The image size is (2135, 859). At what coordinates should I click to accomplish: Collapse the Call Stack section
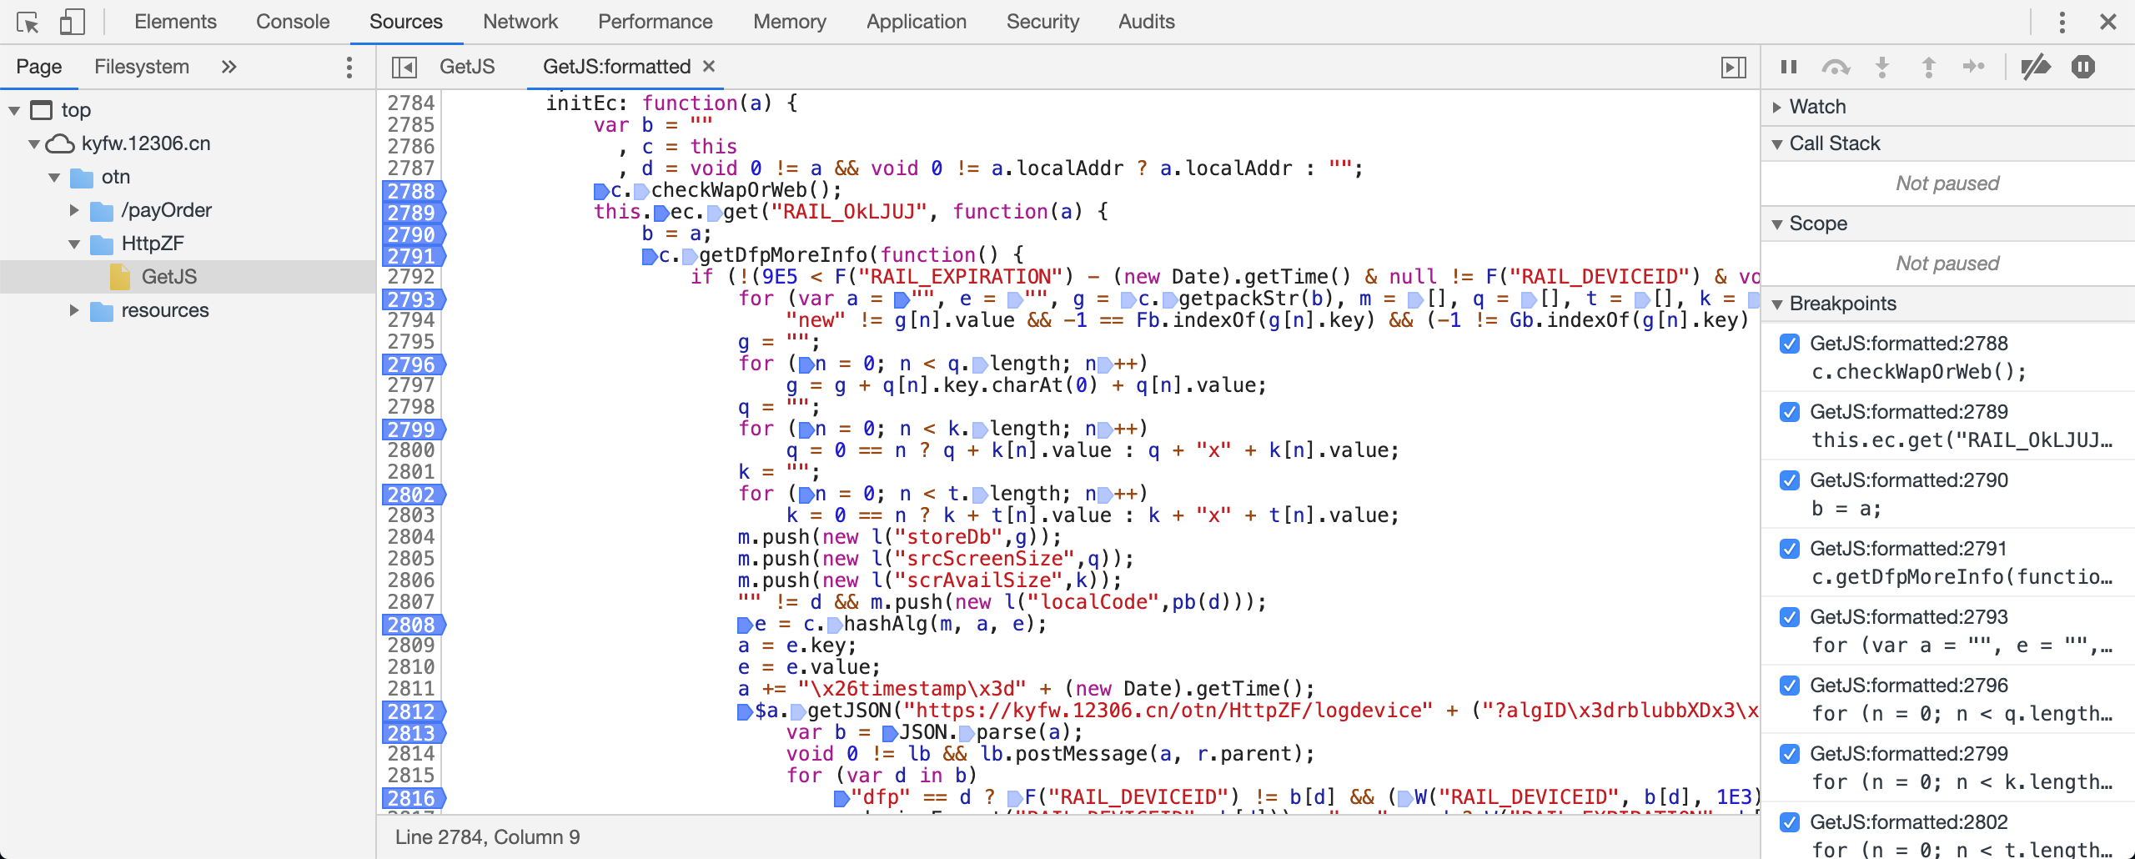[1777, 143]
